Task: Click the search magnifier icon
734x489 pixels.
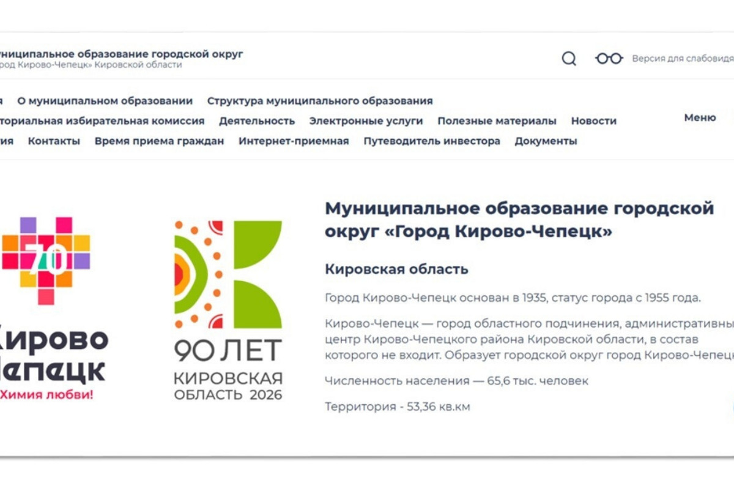Action: tap(569, 59)
